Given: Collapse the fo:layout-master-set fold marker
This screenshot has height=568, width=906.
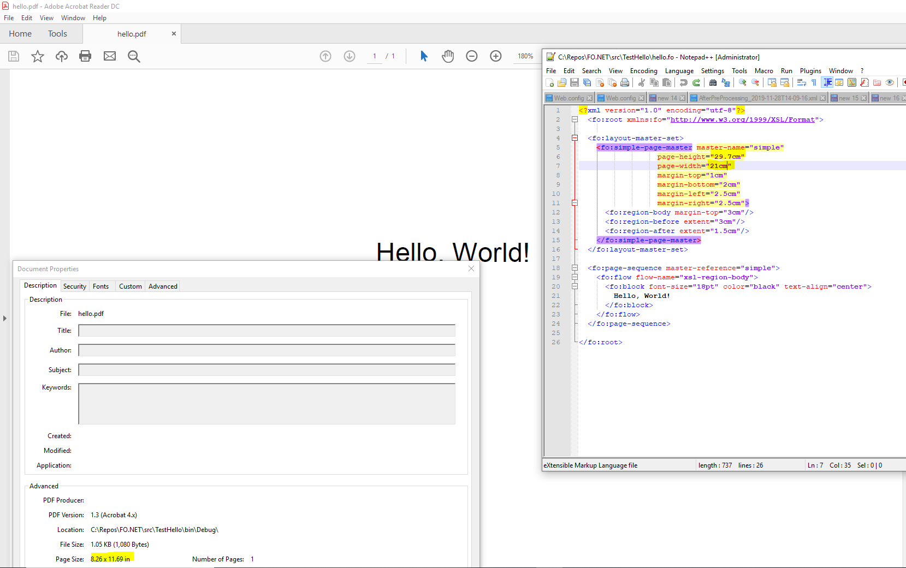Looking at the screenshot, I should click(x=575, y=138).
